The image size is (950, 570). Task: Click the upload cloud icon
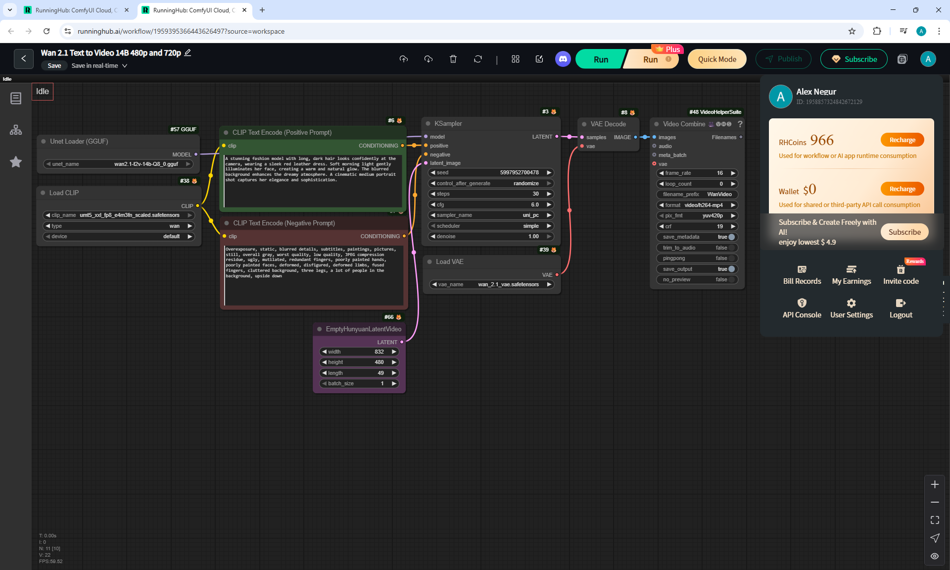(x=404, y=59)
